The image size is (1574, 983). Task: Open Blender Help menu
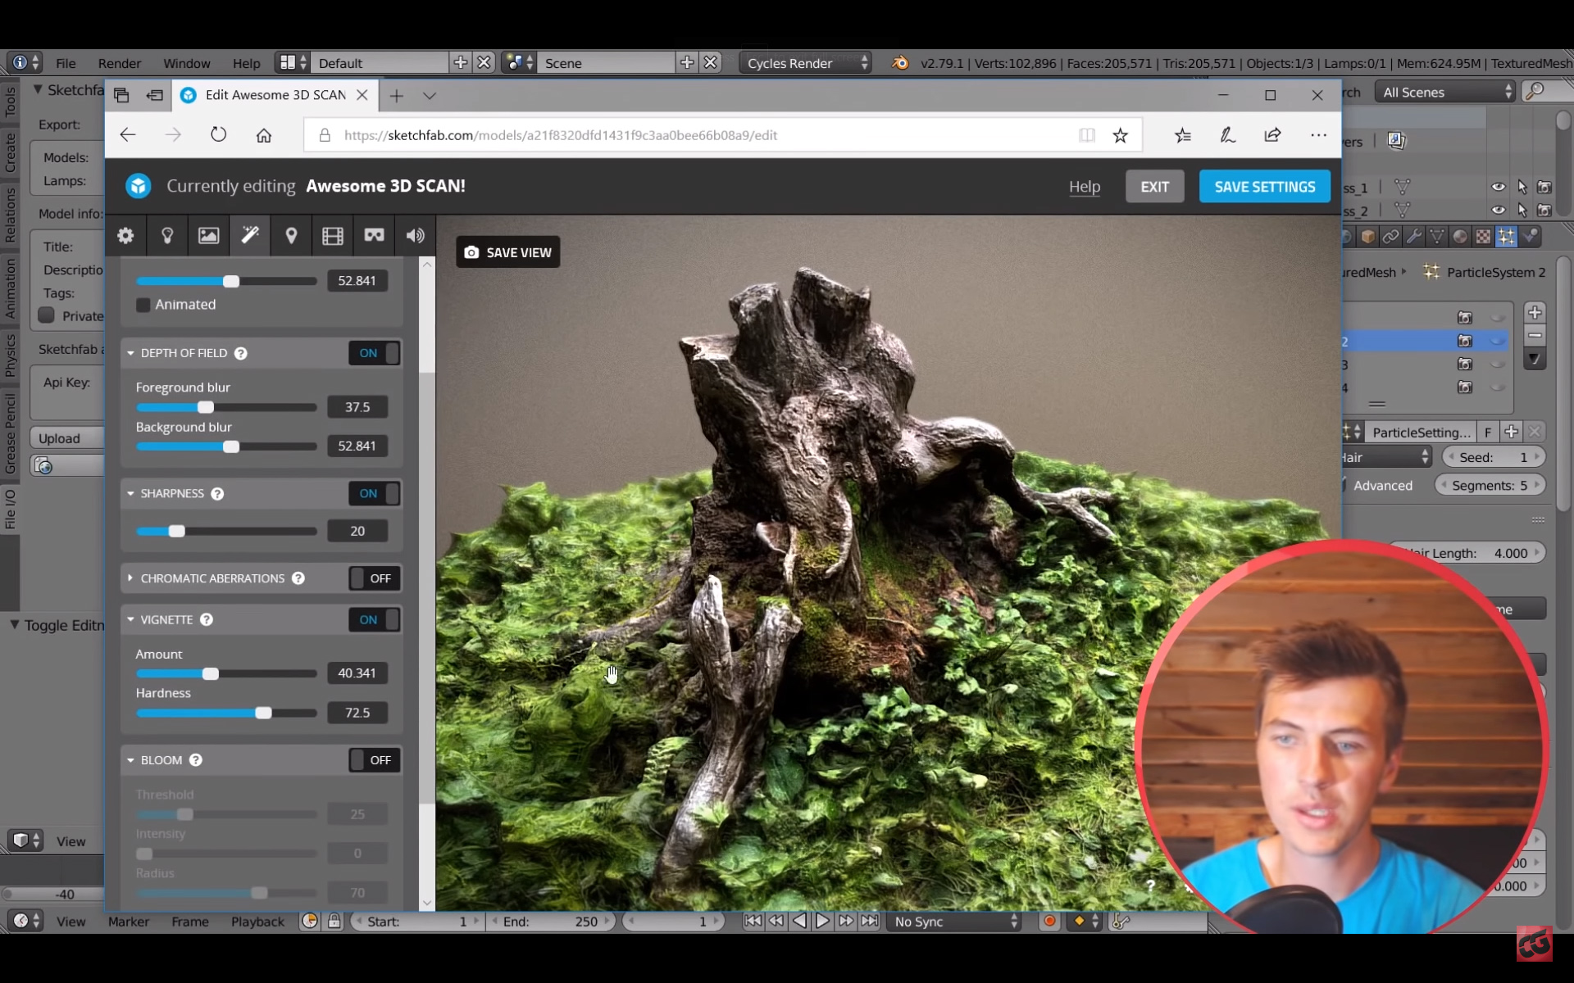246,63
